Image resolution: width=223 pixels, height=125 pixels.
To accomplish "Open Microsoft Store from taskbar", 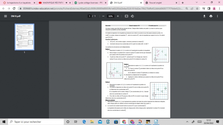I will pyautogui.click(x=116, y=122).
